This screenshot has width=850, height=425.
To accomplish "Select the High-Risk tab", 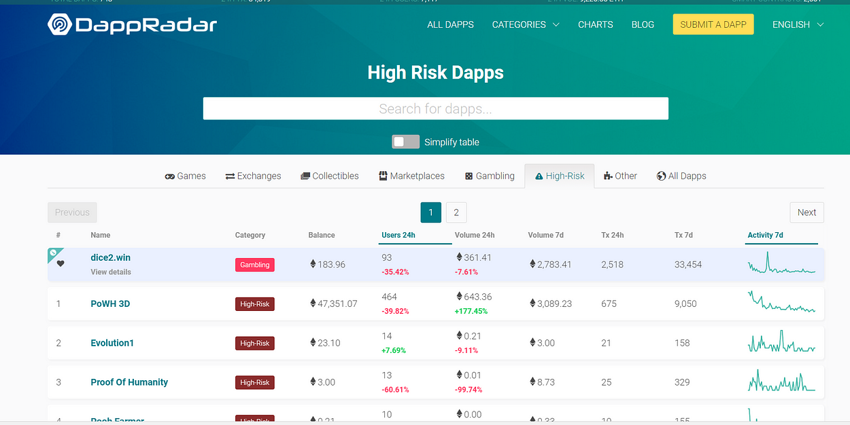I will pyautogui.click(x=560, y=176).
